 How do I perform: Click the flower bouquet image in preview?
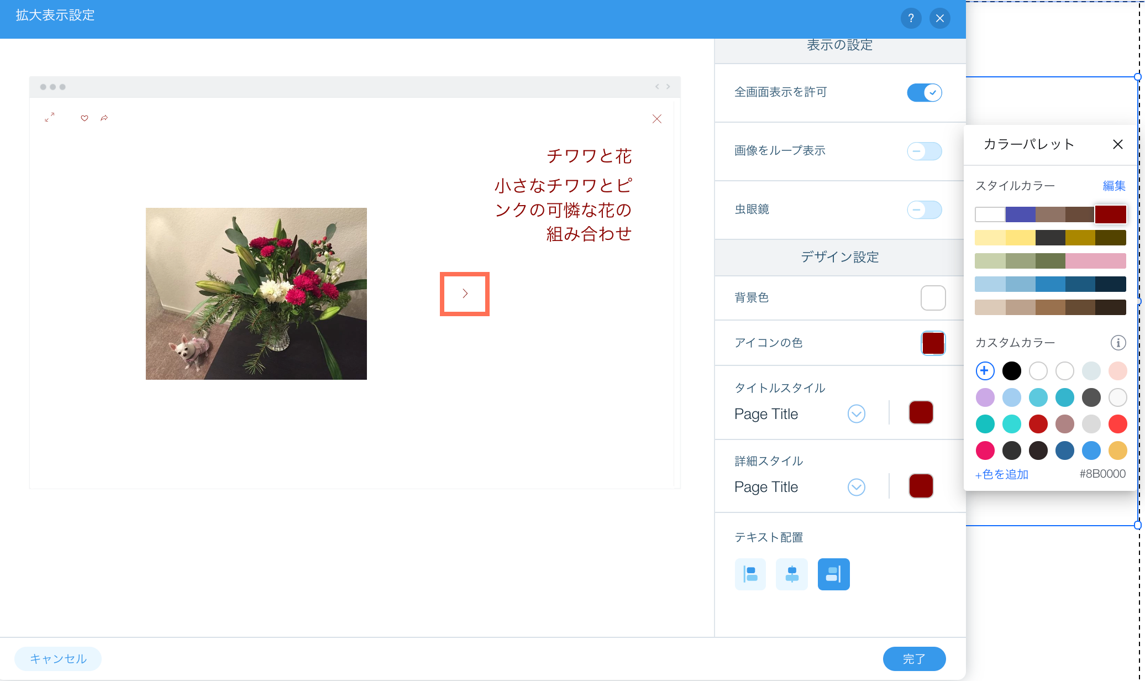[256, 294]
